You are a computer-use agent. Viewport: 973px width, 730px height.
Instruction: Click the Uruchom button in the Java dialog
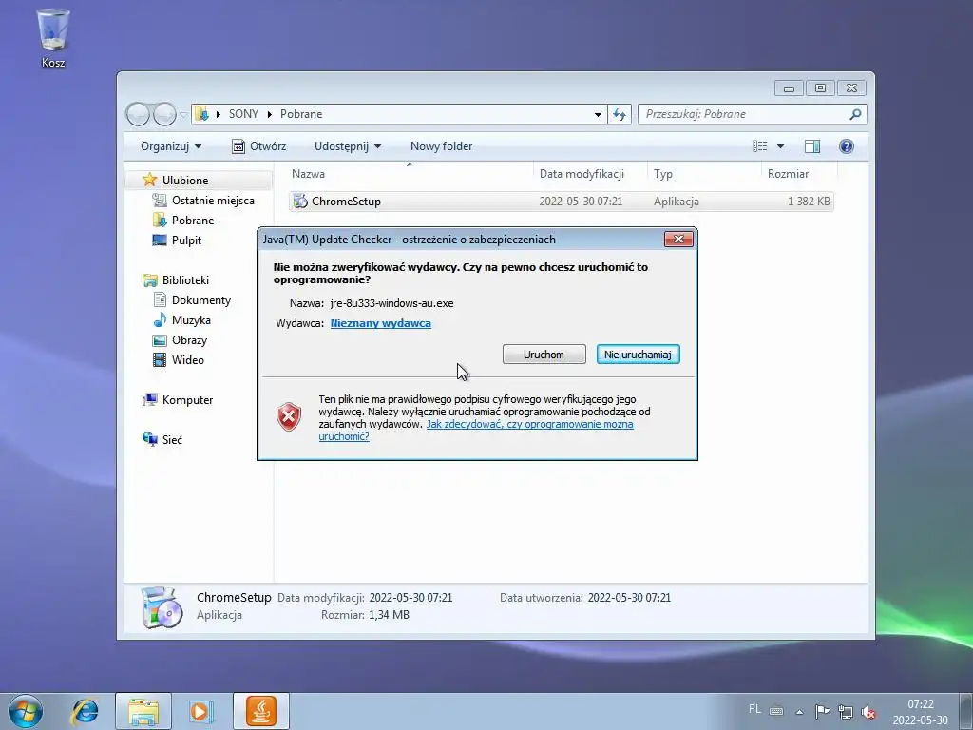544,355
